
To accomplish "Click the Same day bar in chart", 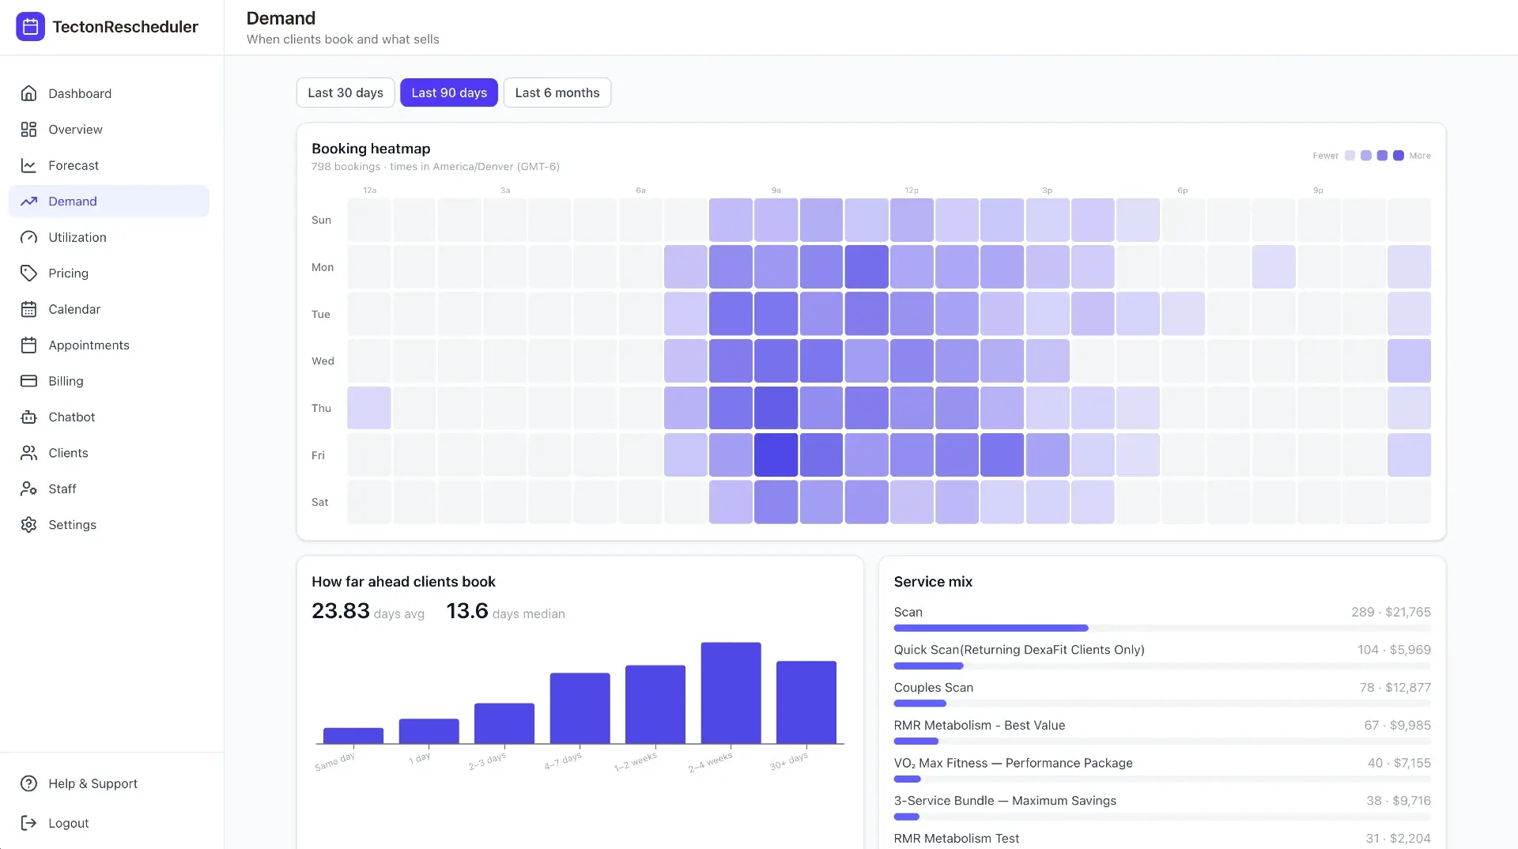I will pyautogui.click(x=353, y=736).
